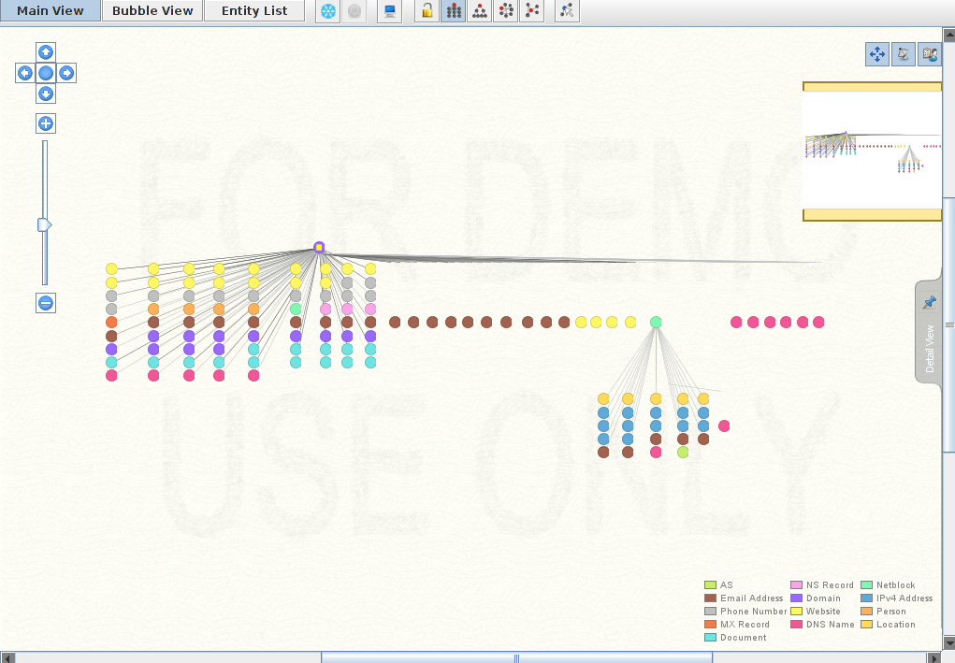Image resolution: width=955 pixels, height=663 pixels.
Task: Apply the circular layout icon
Action: coord(506,11)
